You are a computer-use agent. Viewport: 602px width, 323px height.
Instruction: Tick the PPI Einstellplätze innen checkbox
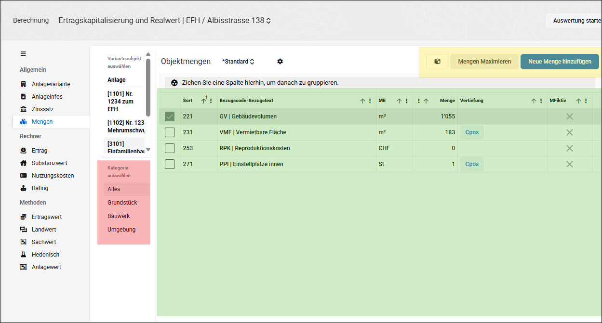(x=170, y=164)
